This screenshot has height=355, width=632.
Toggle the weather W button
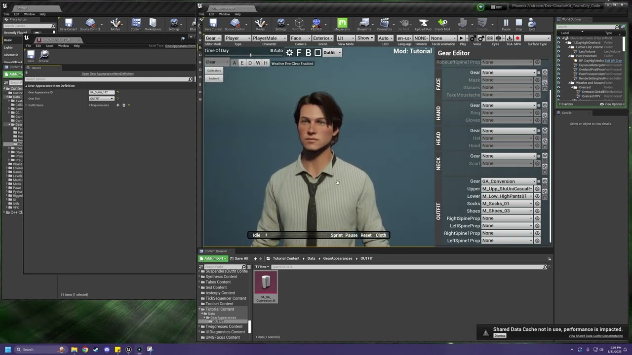tap(258, 63)
